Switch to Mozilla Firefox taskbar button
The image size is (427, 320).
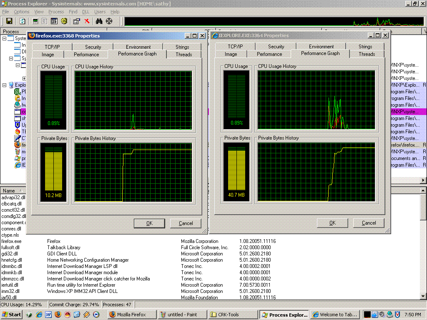click(x=131, y=315)
